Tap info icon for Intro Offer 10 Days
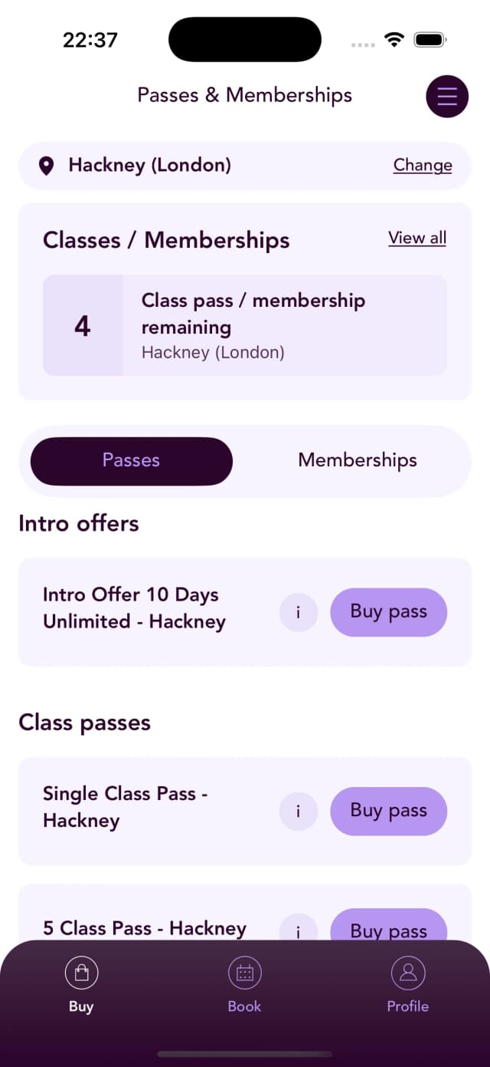 pyautogui.click(x=298, y=612)
